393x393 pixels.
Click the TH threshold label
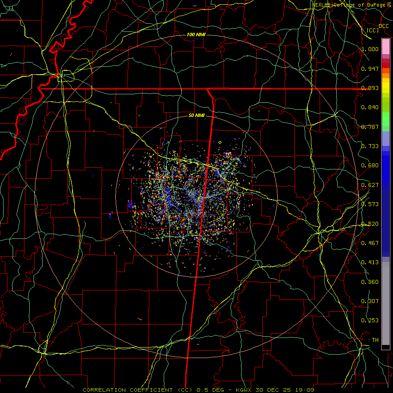(x=375, y=340)
